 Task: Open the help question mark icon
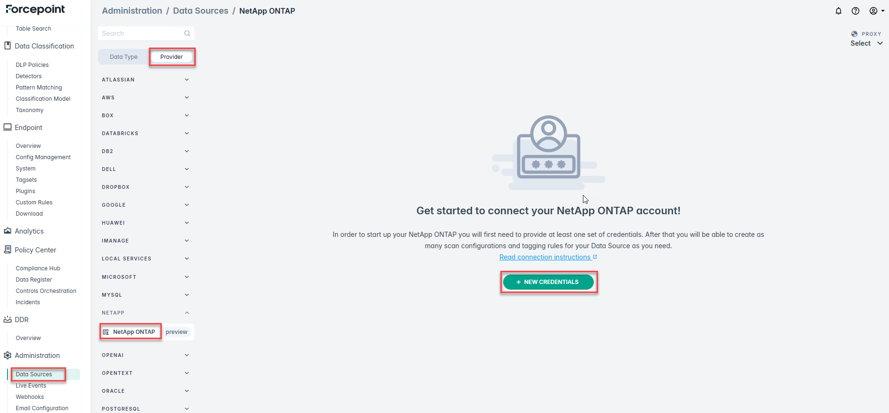[856, 11]
